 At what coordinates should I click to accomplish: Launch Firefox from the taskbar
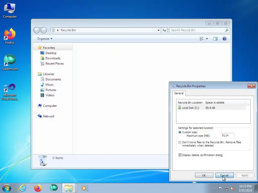pyautogui.click(x=38, y=188)
